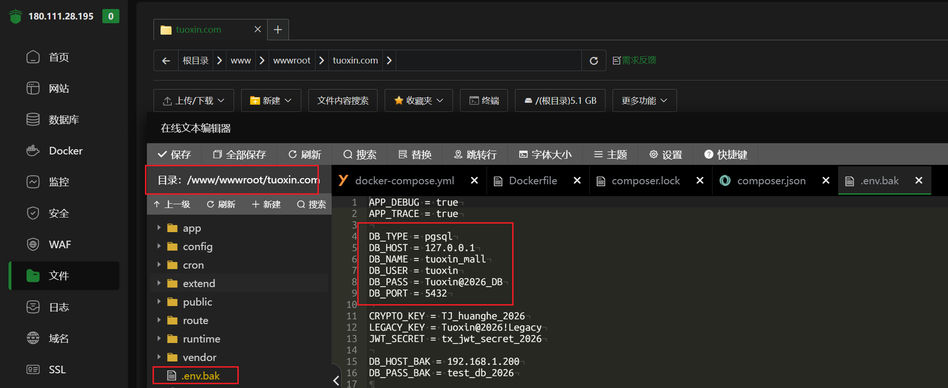The height and width of the screenshot is (388, 948).
Task: Close the composer.json tab
Action: [826, 180]
